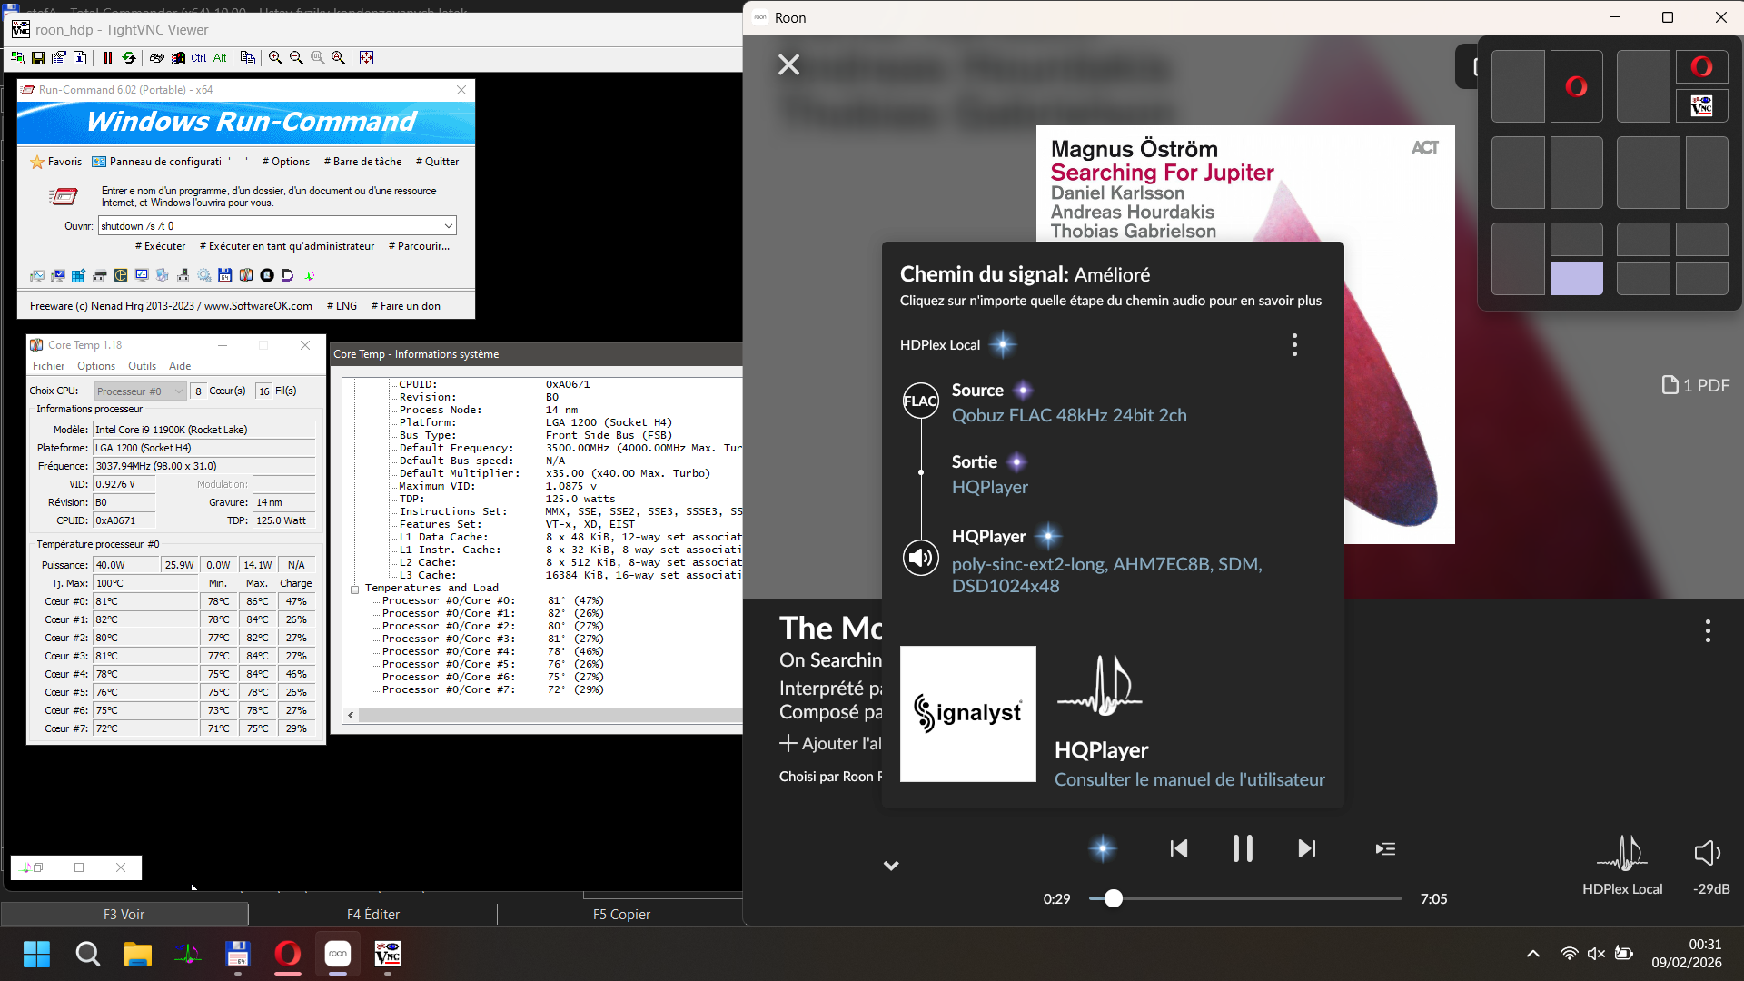
Task: Click TightVNC zoom in magnifier icon
Action: (275, 58)
